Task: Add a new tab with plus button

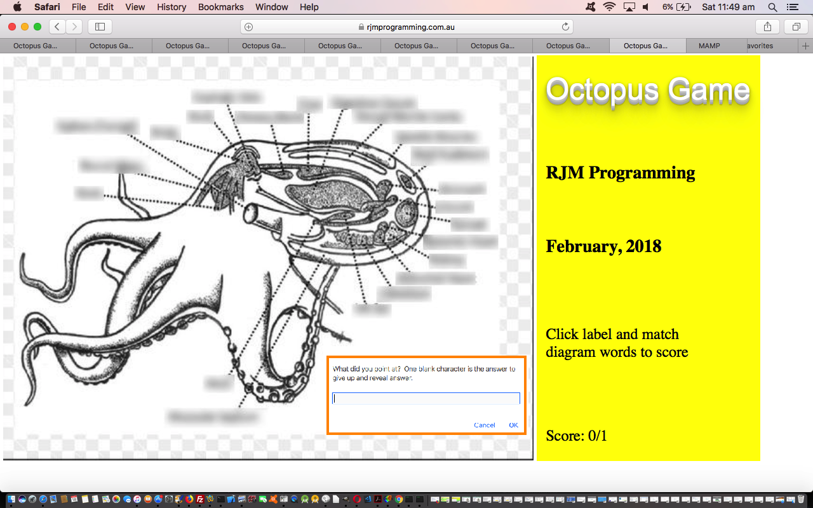Action: 806,46
